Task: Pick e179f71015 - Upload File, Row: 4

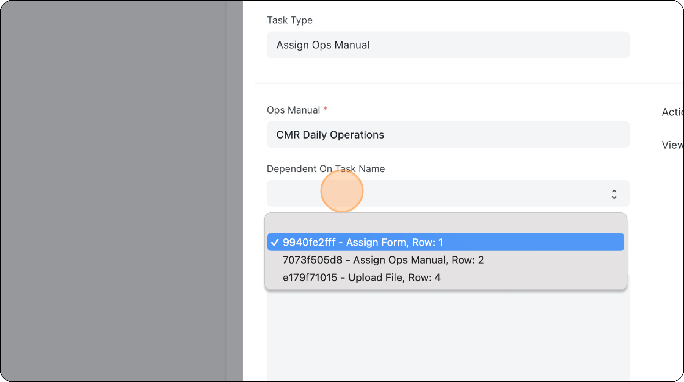Action: (x=361, y=278)
